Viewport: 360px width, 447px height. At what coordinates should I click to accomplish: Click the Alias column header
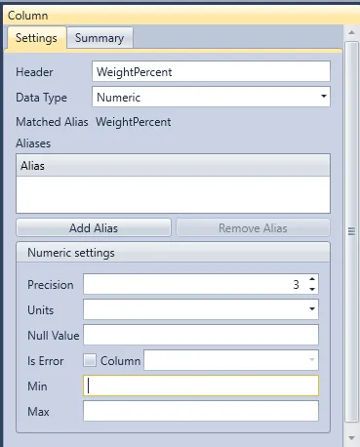tap(173, 166)
